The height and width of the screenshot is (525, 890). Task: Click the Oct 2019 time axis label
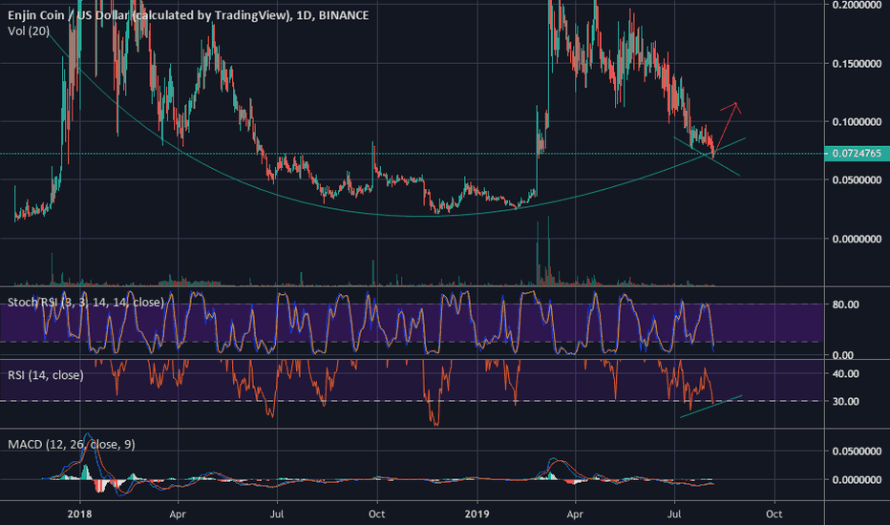coord(774,514)
